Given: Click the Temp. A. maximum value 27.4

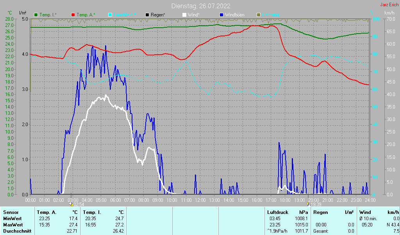Looking at the screenshot, I should pos(73,225).
